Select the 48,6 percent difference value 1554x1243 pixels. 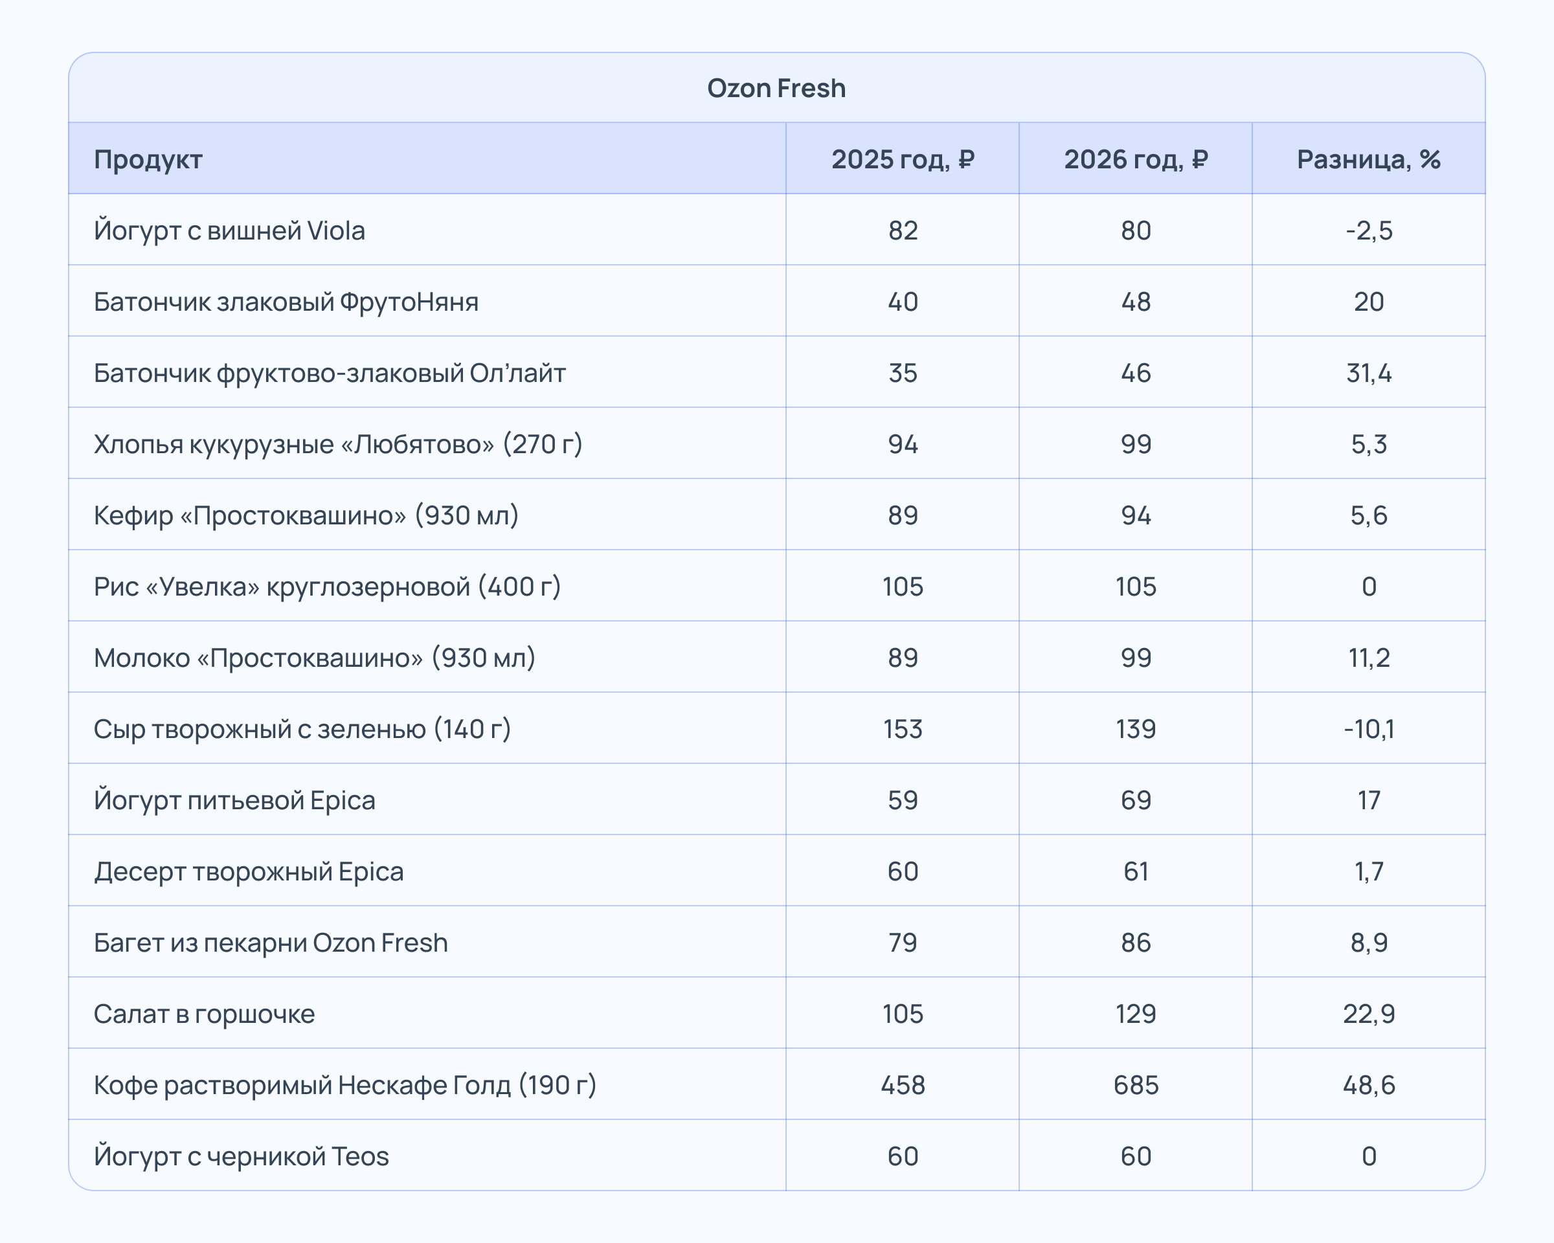coord(1368,1085)
